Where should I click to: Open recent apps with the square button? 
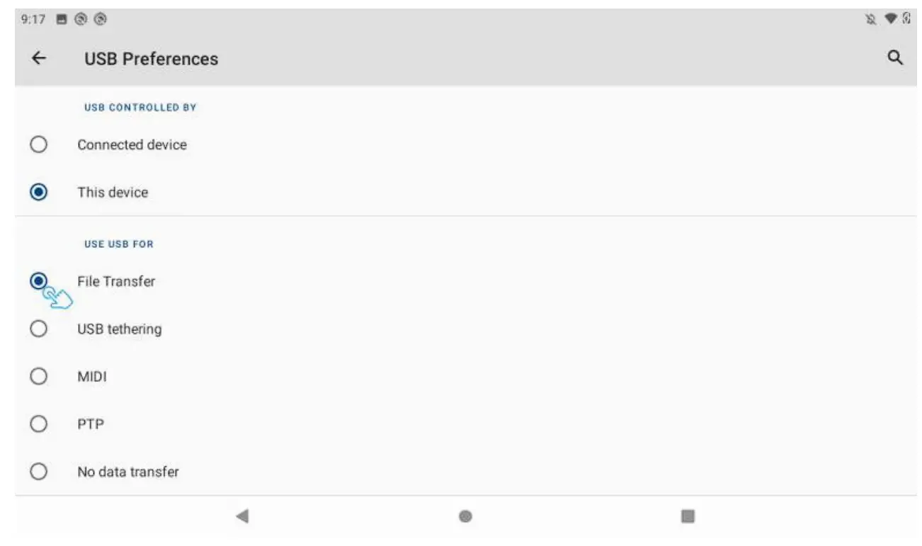(687, 516)
